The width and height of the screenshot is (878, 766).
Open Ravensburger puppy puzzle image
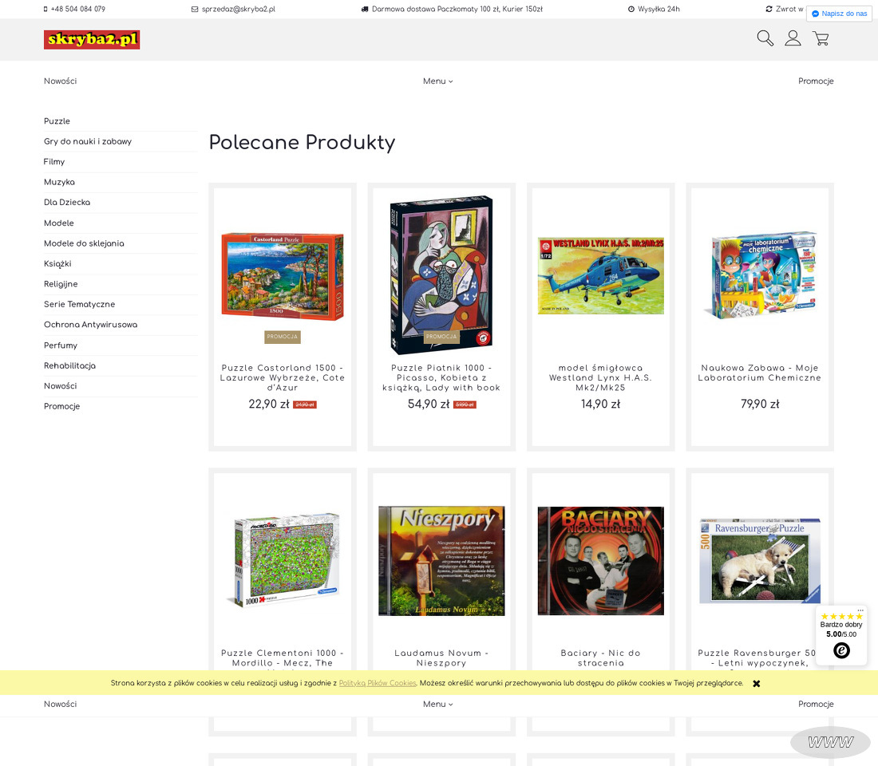pyautogui.click(x=760, y=561)
